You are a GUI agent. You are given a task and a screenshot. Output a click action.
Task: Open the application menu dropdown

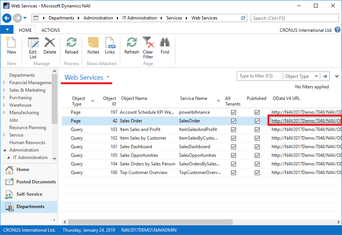pos(7,30)
